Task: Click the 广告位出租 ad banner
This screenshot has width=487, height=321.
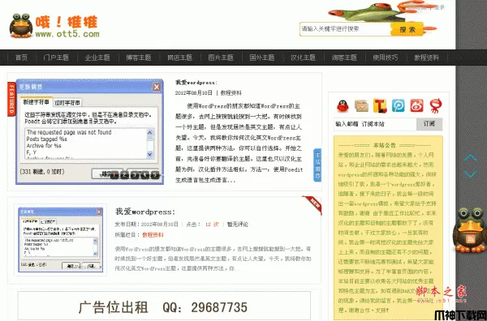Action: point(164,306)
